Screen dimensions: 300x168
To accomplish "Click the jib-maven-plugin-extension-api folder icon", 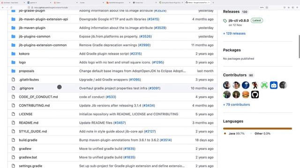I will coord(13,19).
